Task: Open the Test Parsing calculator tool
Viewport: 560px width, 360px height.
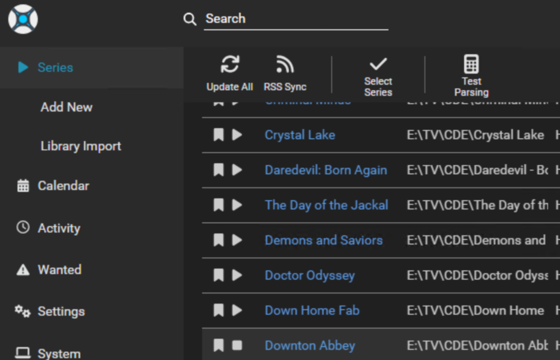Action: [471, 64]
